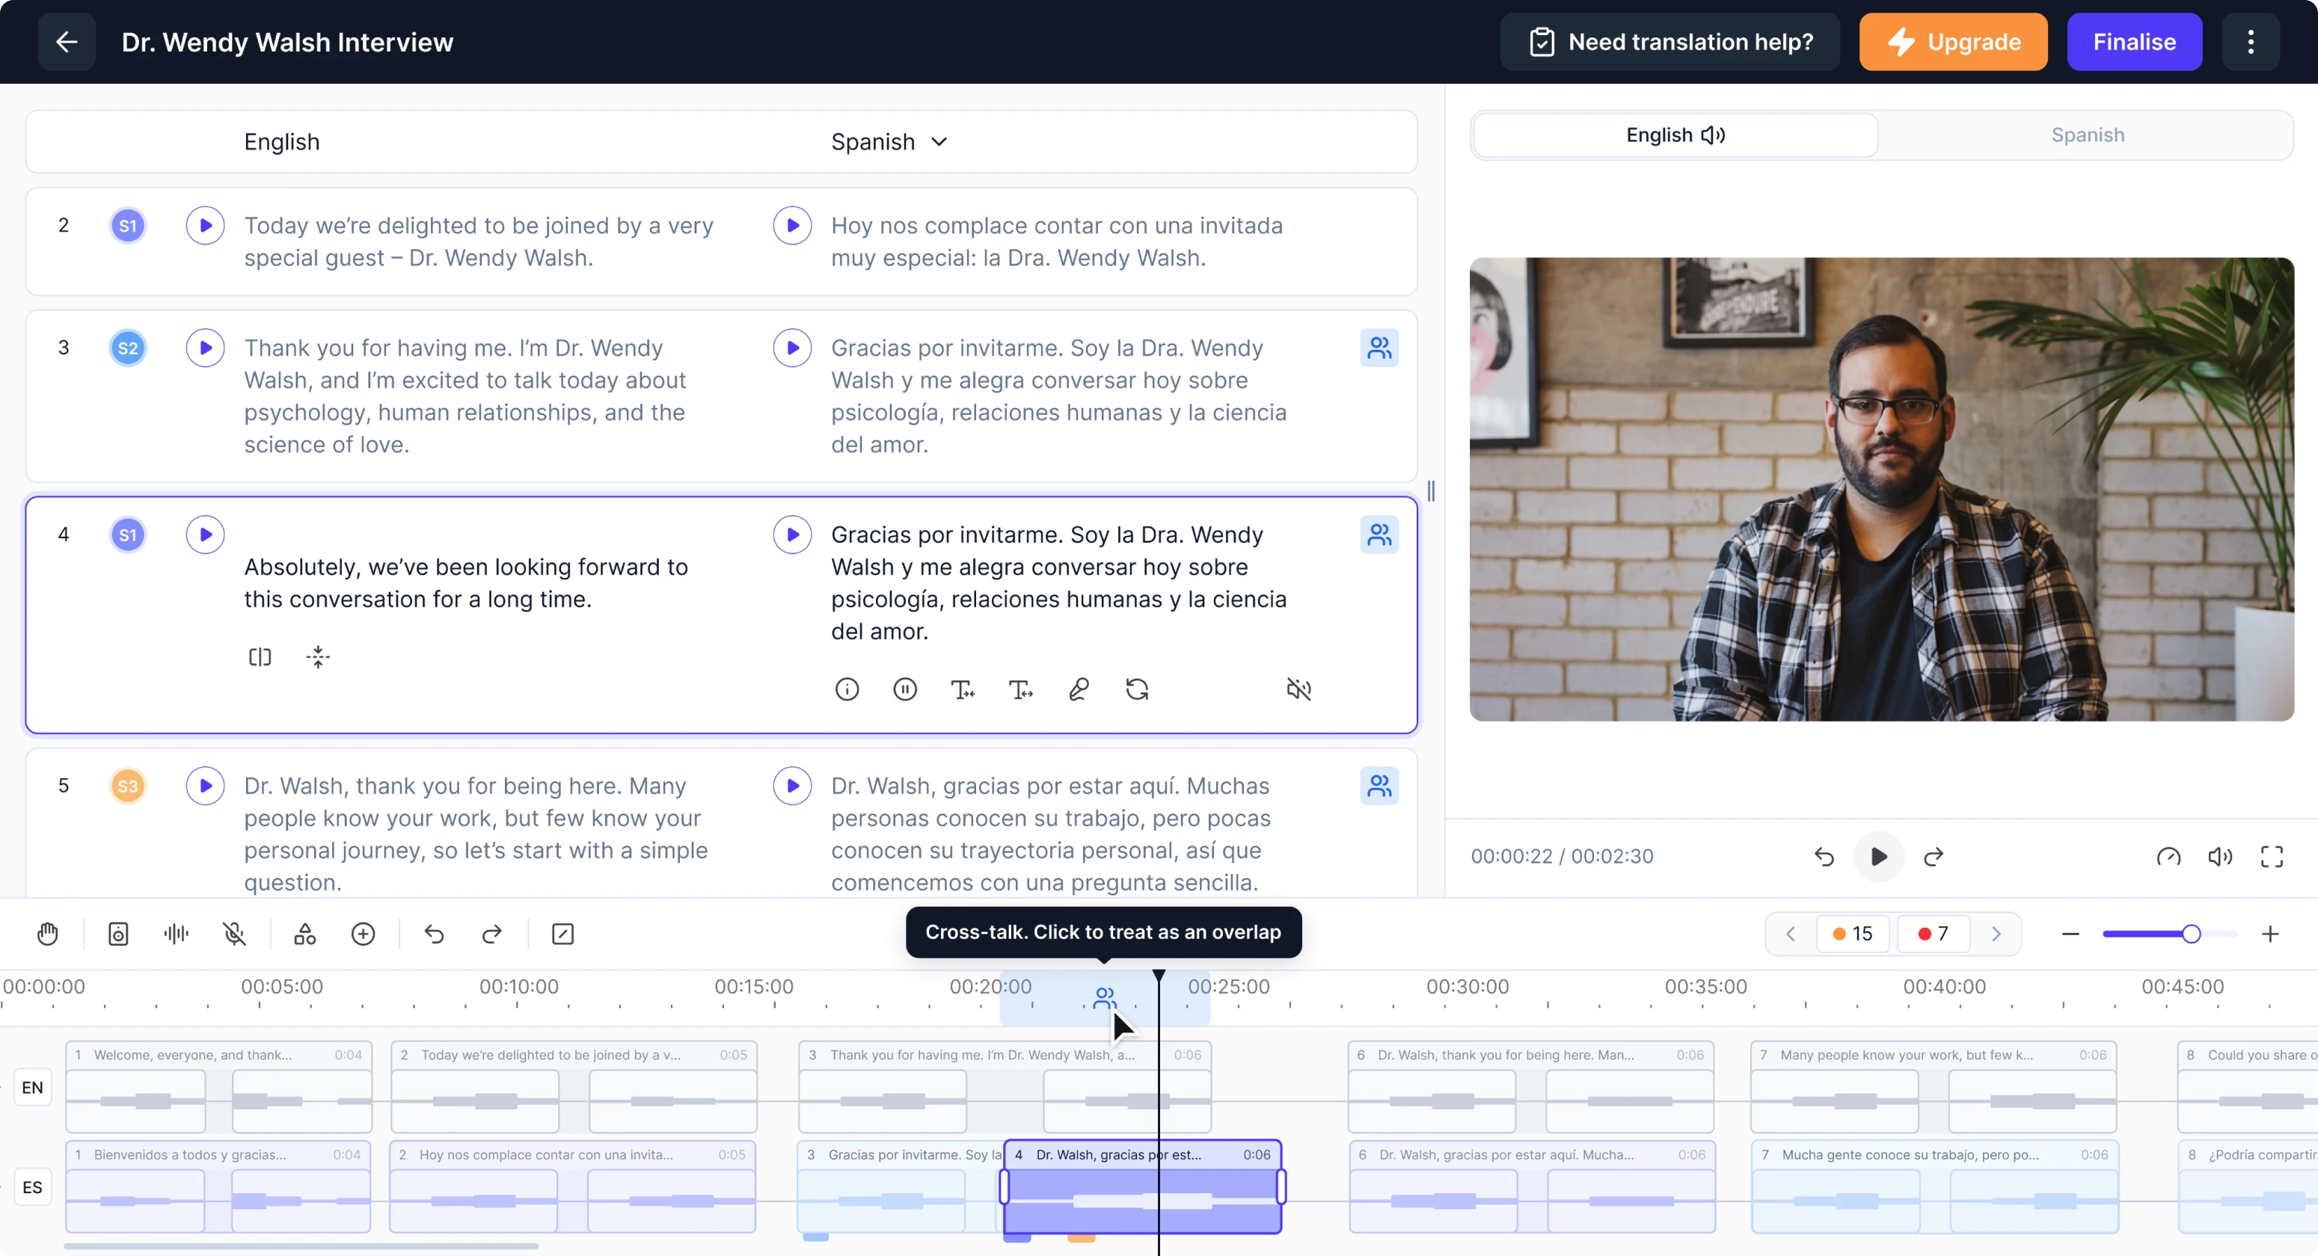This screenshot has width=2318, height=1256.
Task: Select the hand pan tool
Action: pyautogui.click(x=48, y=934)
